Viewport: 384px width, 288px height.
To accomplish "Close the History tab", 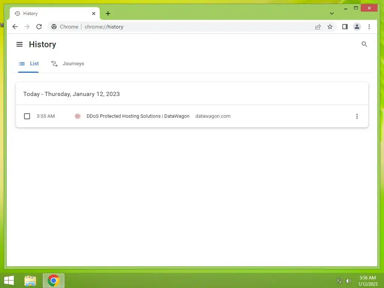I will [93, 13].
